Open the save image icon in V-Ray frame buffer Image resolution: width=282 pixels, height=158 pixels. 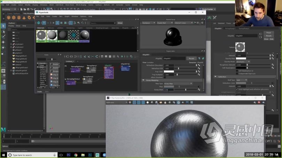click(x=156, y=102)
